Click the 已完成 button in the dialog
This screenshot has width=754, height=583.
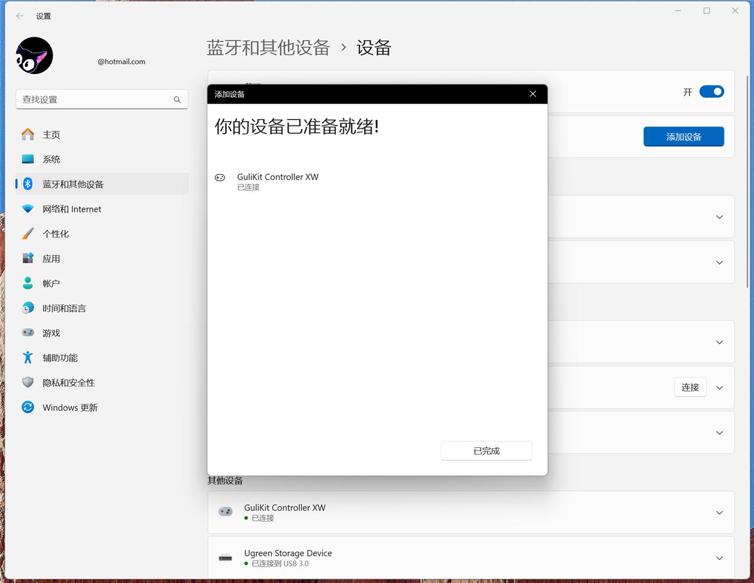coord(487,450)
